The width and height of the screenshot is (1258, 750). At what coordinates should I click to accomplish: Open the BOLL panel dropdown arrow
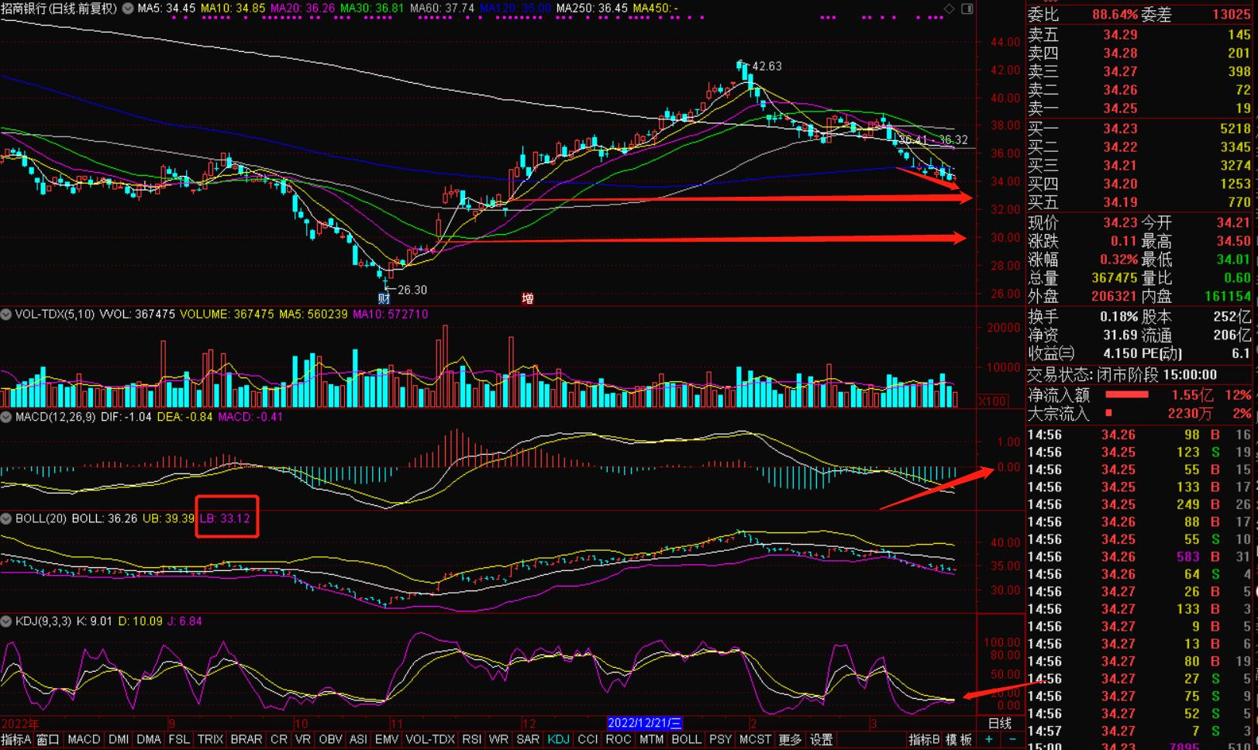(6, 518)
